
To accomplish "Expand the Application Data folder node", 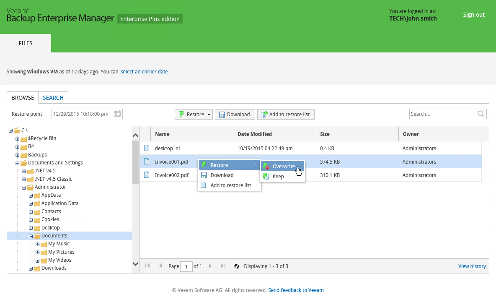I will pos(31,203).
